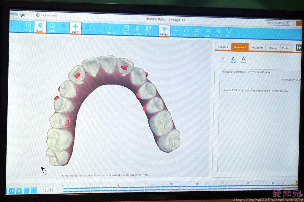Screen dimensions: 304x202
Task: Select the UPPER arch view
Action: coord(164,31)
